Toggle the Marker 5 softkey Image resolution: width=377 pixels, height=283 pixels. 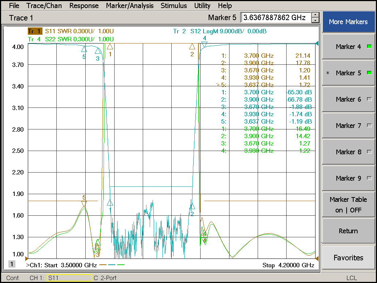[348, 73]
